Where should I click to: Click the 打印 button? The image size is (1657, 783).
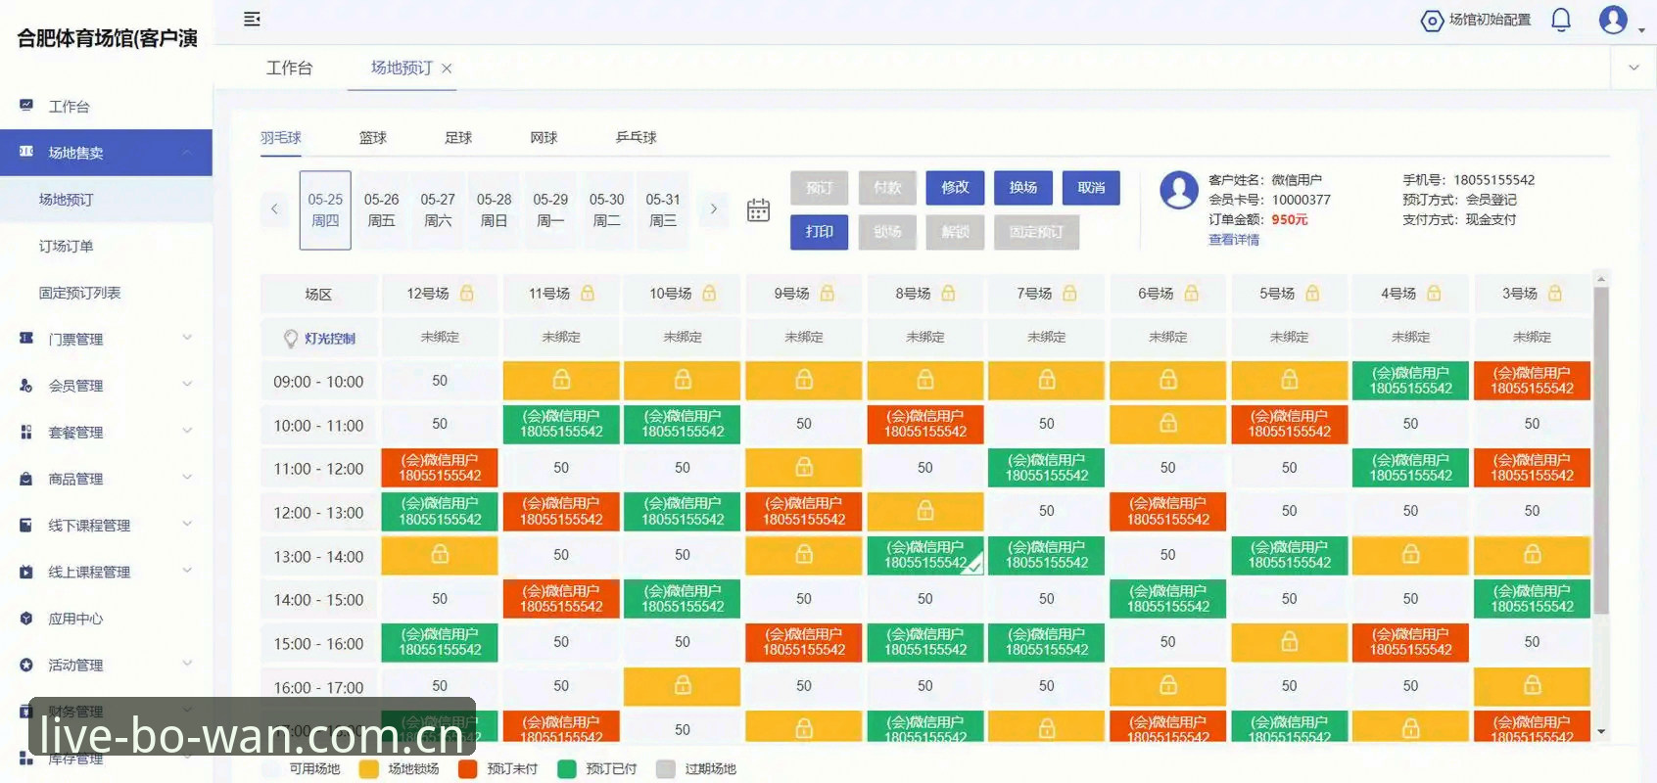click(x=820, y=232)
